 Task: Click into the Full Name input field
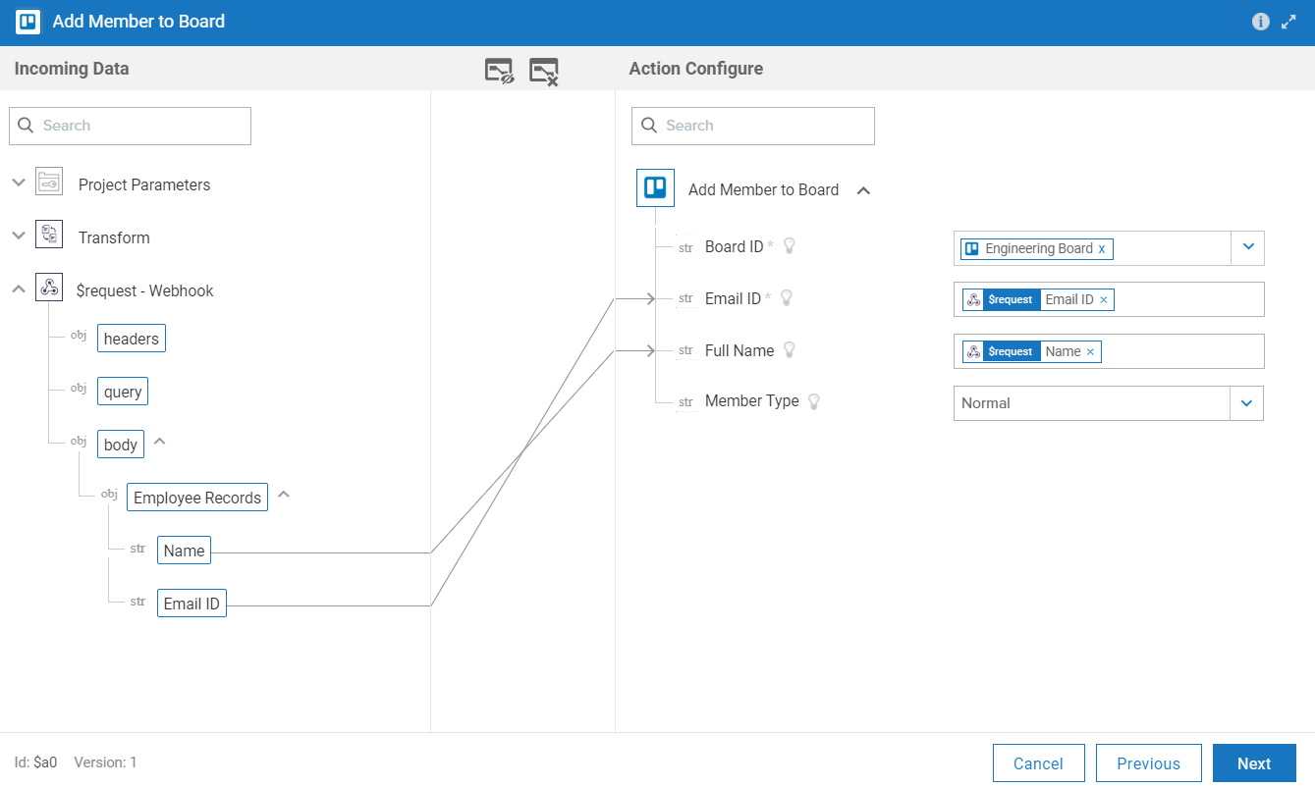pos(1109,351)
